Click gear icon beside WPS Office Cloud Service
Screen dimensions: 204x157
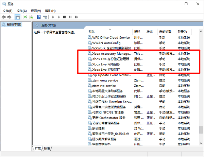(89, 37)
